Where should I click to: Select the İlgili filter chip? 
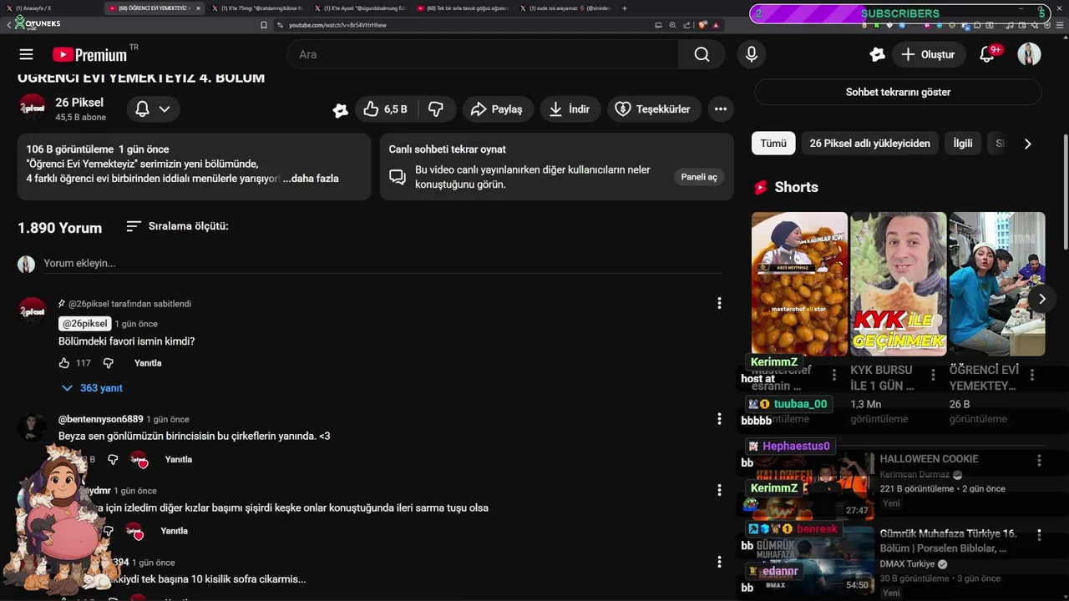pos(963,144)
